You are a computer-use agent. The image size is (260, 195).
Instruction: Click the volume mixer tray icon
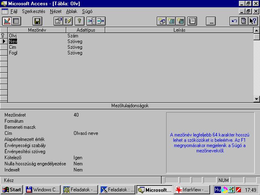[232, 190]
